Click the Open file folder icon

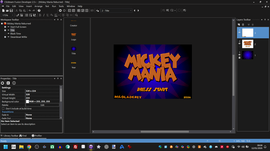click(x=7, y=11)
